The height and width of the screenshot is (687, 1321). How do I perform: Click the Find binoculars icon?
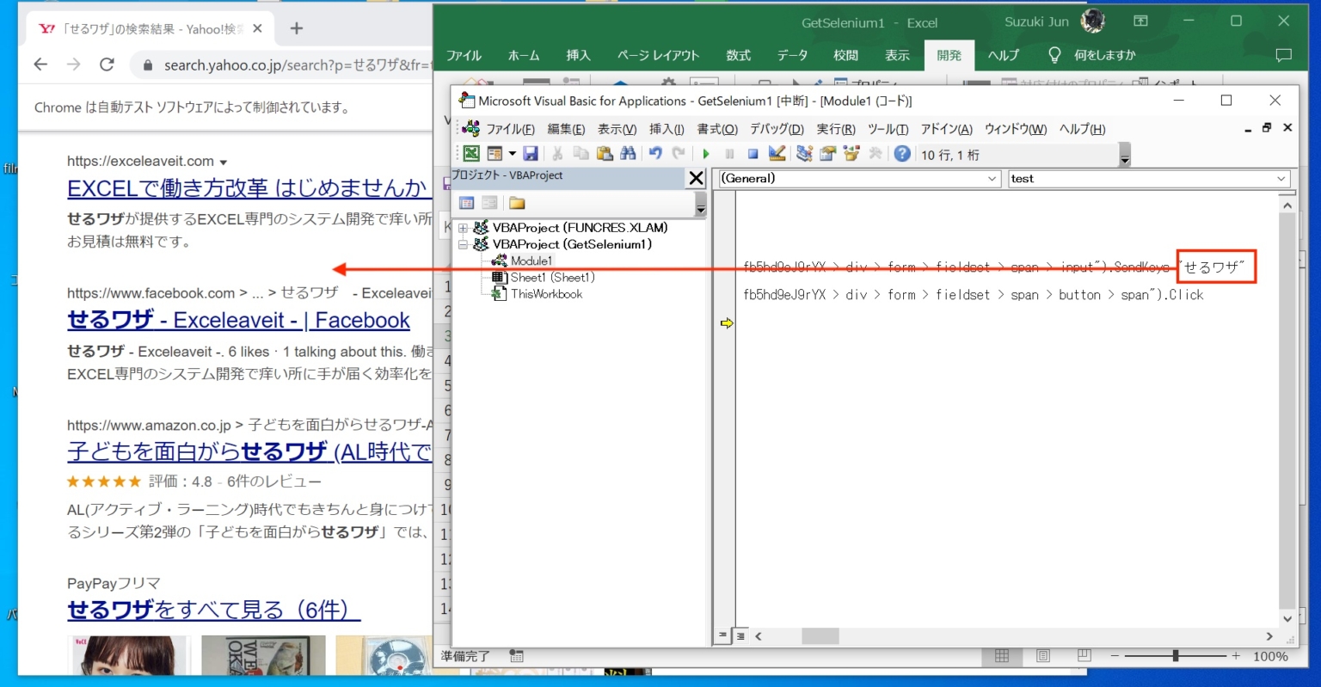pos(628,154)
